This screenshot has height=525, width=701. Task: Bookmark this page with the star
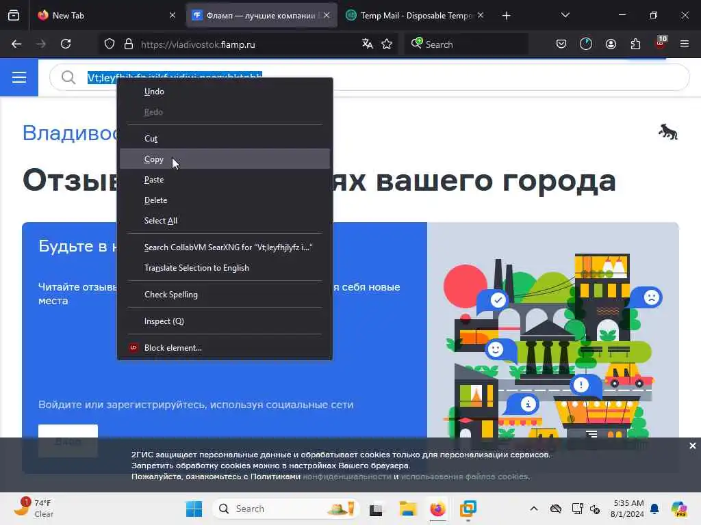[x=387, y=44]
